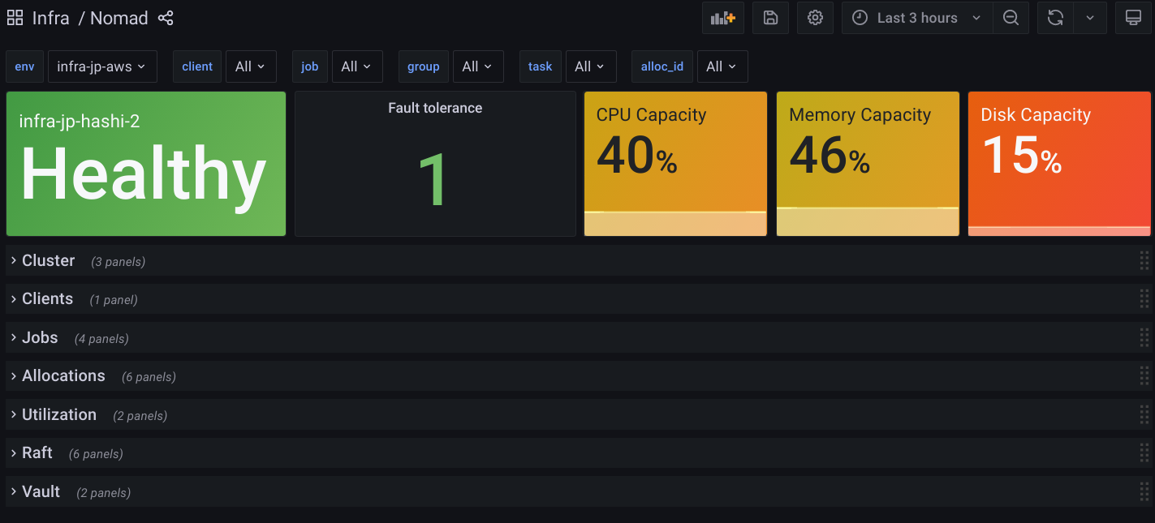Open the Last 3 hours time picker
Image resolution: width=1155 pixels, height=523 pixels.
tap(917, 18)
